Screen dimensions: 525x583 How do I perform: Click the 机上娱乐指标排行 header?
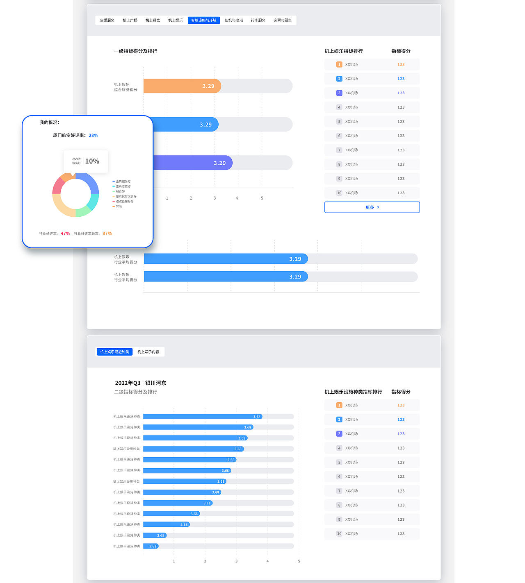(x=344, y=51)
